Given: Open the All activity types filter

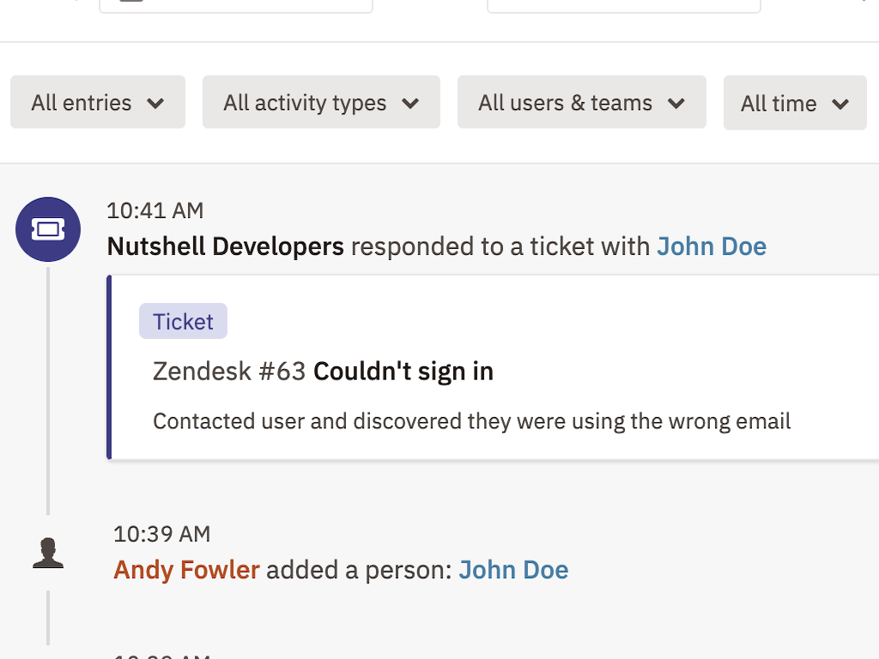Looking at the screenshot, I should (x=321, y=103).
